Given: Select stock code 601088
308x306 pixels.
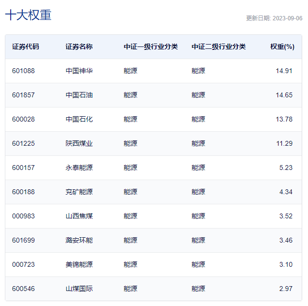Looking at the screenshot, I should (x=23, y=71).
